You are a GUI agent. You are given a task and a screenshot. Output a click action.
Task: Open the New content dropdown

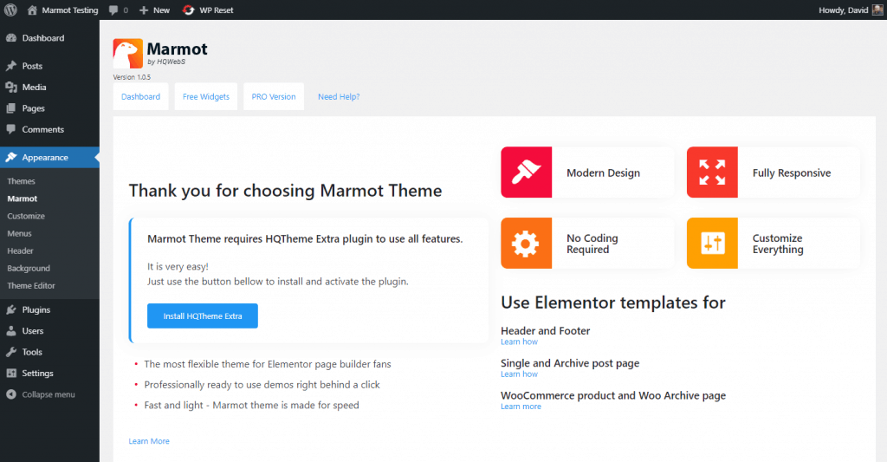coord(154,10)
